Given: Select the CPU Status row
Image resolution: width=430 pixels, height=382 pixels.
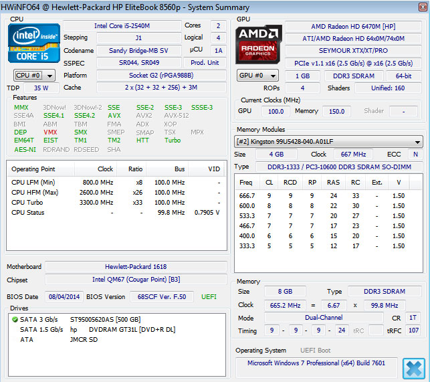Looking at the screenshot, I should pyautogui.click(x=116, y=212).
